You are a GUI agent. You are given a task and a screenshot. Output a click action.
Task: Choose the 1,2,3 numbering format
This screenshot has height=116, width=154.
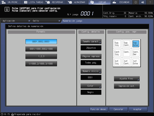(41, 56)
